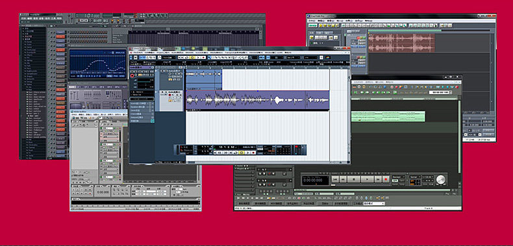Toggle green Mute button on Cool Edit track one

tap(364, 38)
